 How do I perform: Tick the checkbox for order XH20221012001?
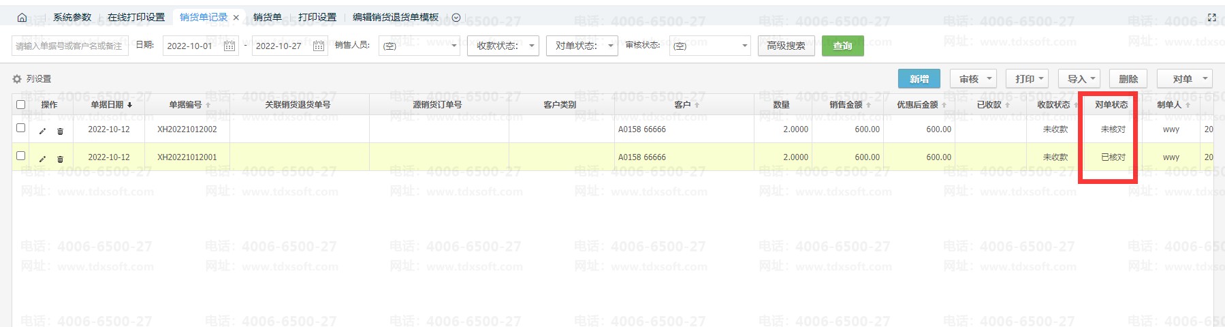coord(20,156)
